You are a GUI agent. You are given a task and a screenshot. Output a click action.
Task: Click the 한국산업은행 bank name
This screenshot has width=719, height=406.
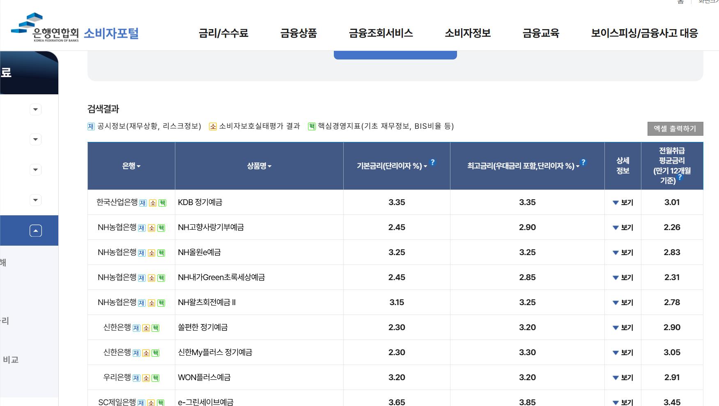pyautogui.click(x=117, y=202)
